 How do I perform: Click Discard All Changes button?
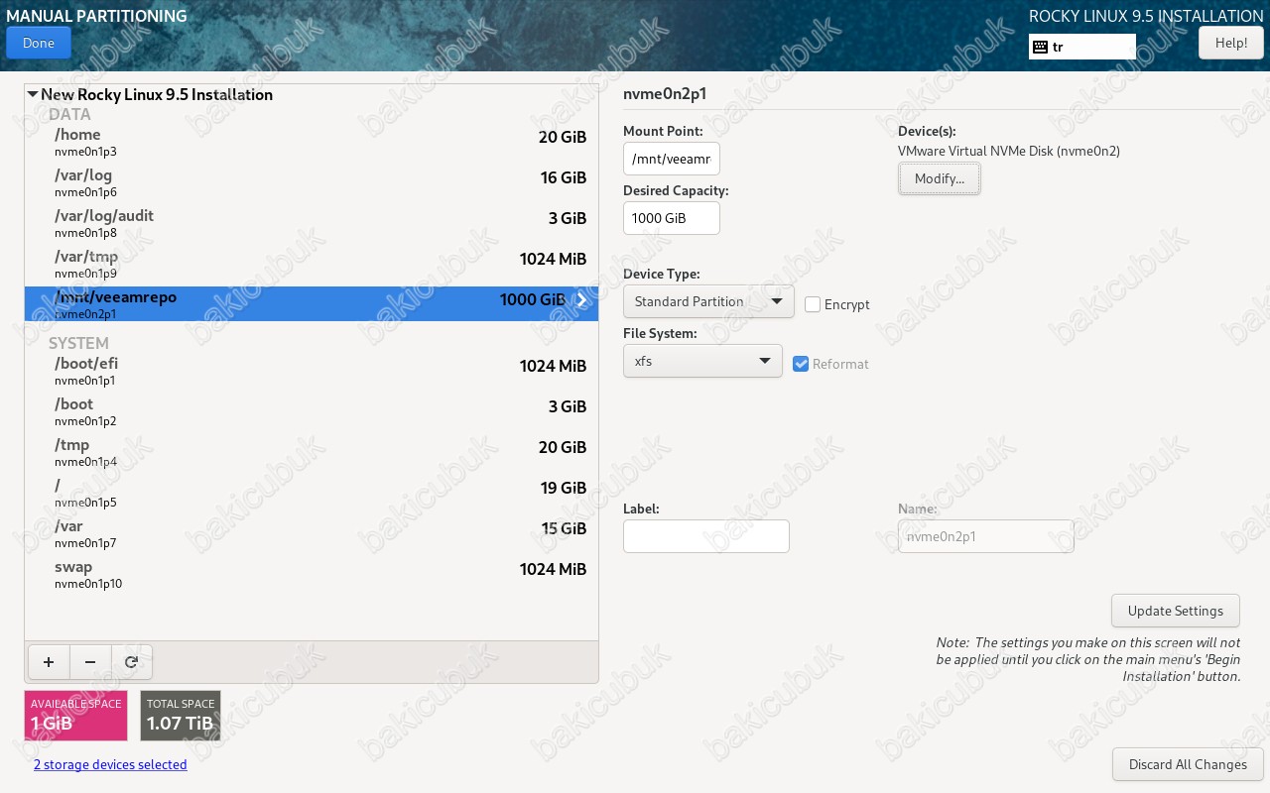(1188, 764)
